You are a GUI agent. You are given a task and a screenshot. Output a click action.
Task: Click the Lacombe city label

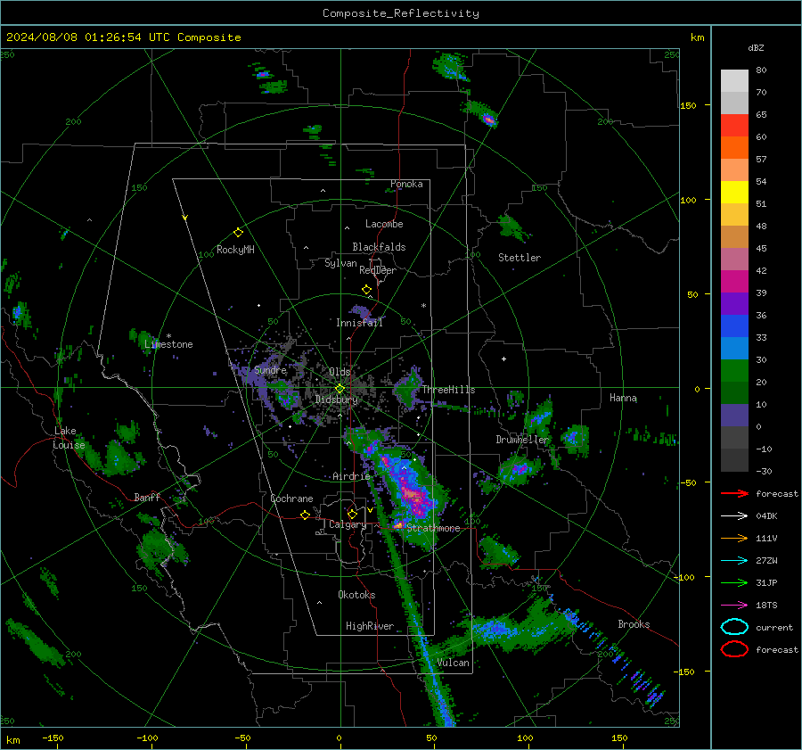click(x=384, y=224)
